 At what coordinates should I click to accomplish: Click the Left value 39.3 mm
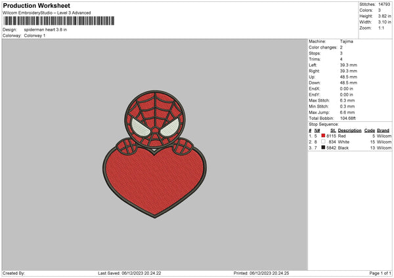(349, 65)
